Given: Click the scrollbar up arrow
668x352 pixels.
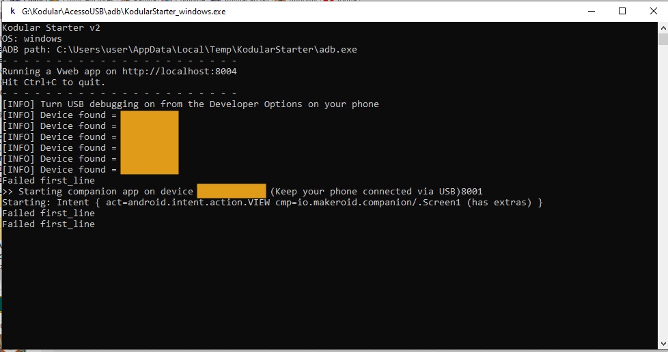Looking at the screenshot, I should tap(663, 28).
